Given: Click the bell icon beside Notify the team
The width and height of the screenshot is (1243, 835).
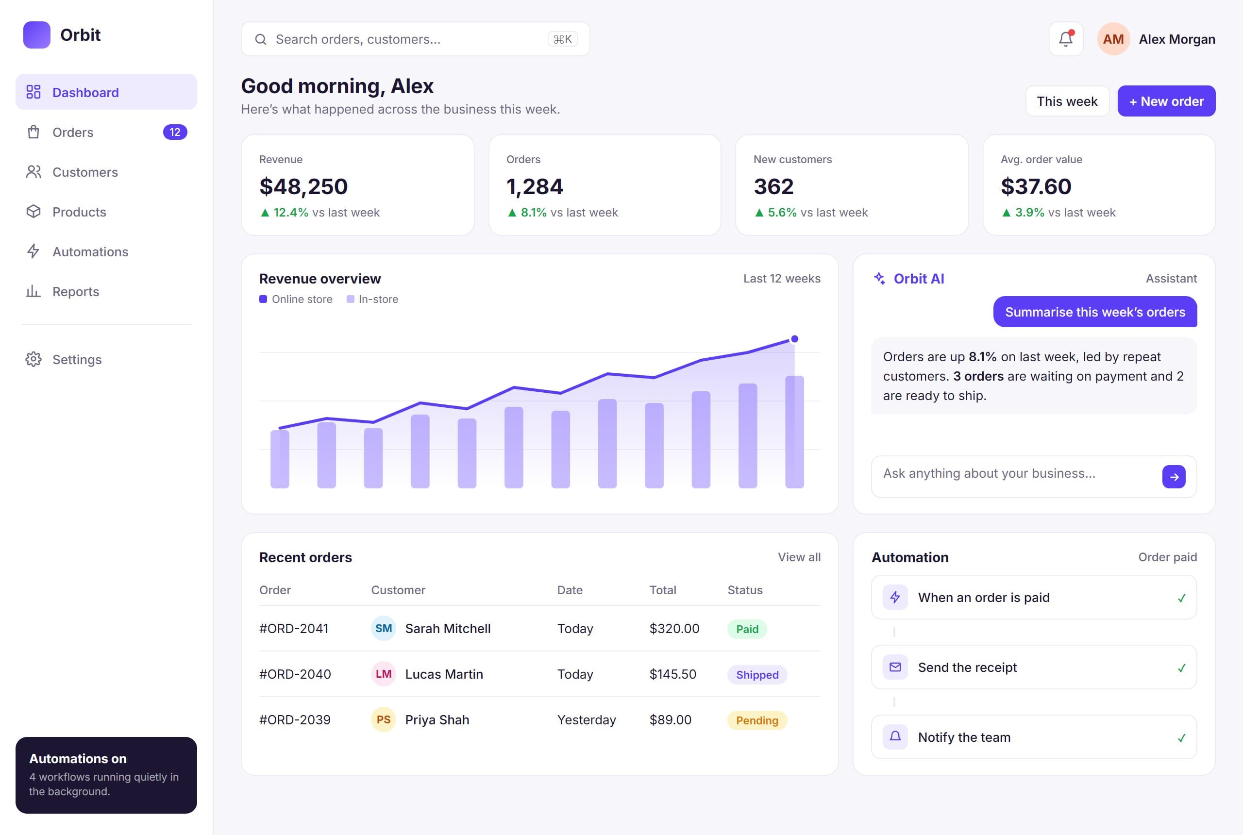Looking at the screenshot, I should (x=895, y=737).
